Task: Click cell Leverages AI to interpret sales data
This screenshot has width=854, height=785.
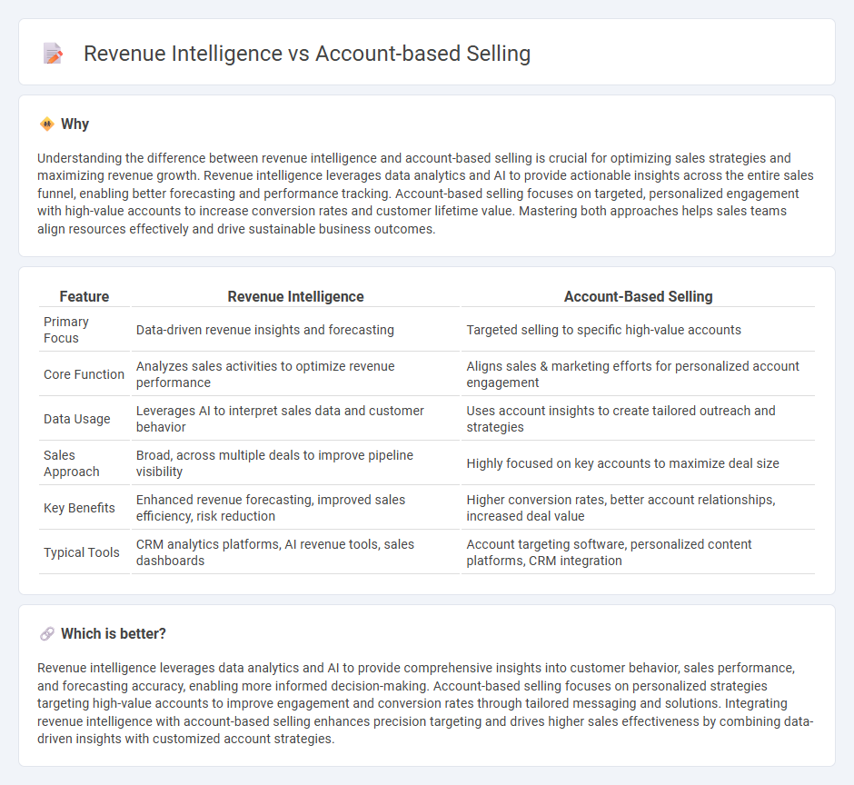Action: [296, 419]
